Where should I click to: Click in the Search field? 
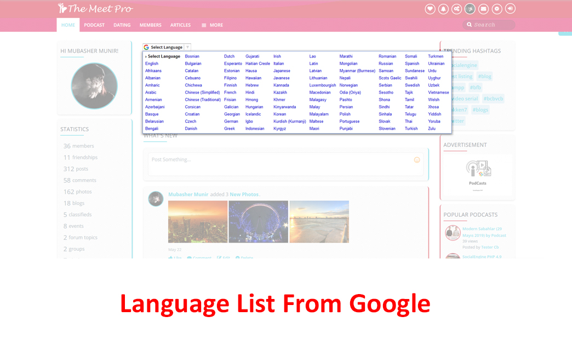(x=490, y=25)
